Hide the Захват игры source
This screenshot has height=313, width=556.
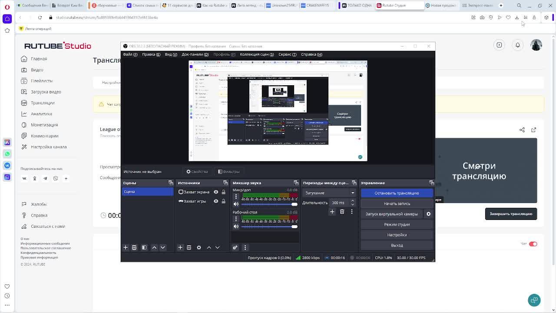click(216, 201)
